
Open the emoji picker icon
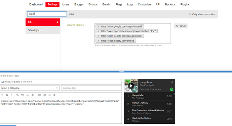(x=49, y=95)
